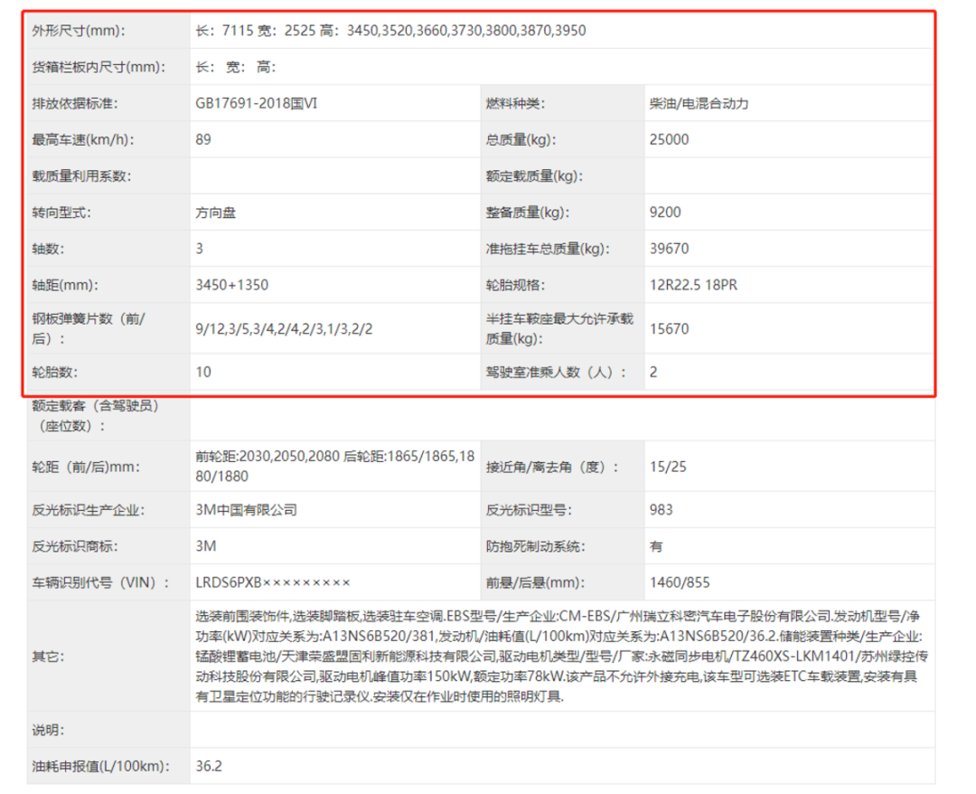Click the 准拖挂车总质量(kg) label
This screenshot has height=794, width=976.
click(x=548, y=249)
